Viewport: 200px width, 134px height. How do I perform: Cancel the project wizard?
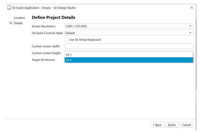[x=187, y=125]
